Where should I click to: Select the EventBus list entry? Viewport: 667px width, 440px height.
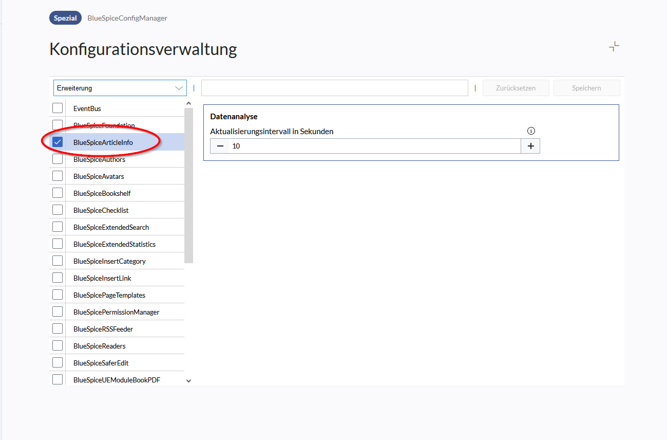coord(87,108)
